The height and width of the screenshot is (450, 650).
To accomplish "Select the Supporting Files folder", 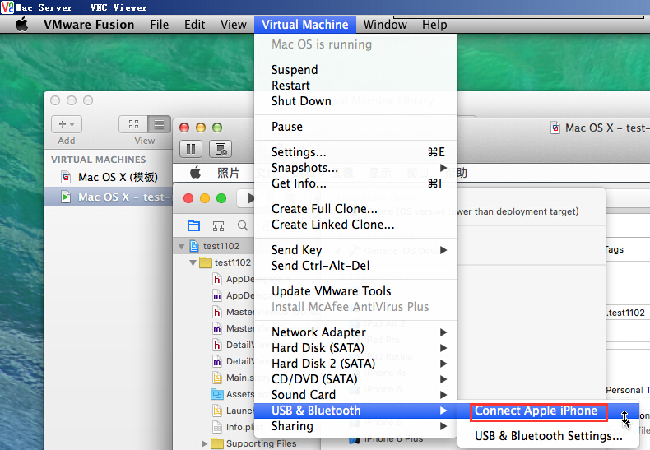I will click(253, 443).
